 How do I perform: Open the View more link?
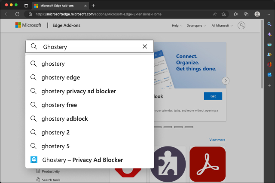pos(217,140)
